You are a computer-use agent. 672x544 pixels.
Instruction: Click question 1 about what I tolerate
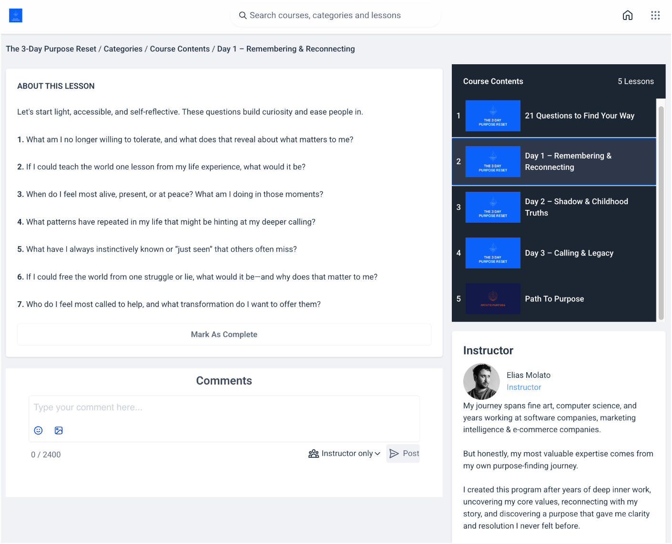(x=185, y=139)
